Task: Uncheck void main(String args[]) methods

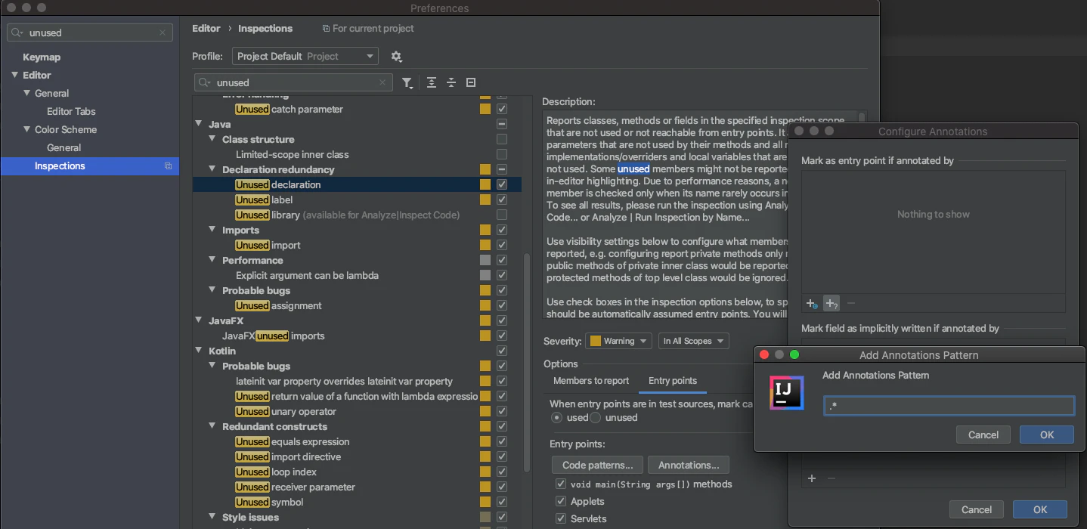Action: pos(561,484)
